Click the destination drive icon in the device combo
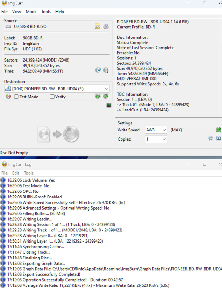 (8, 89)
